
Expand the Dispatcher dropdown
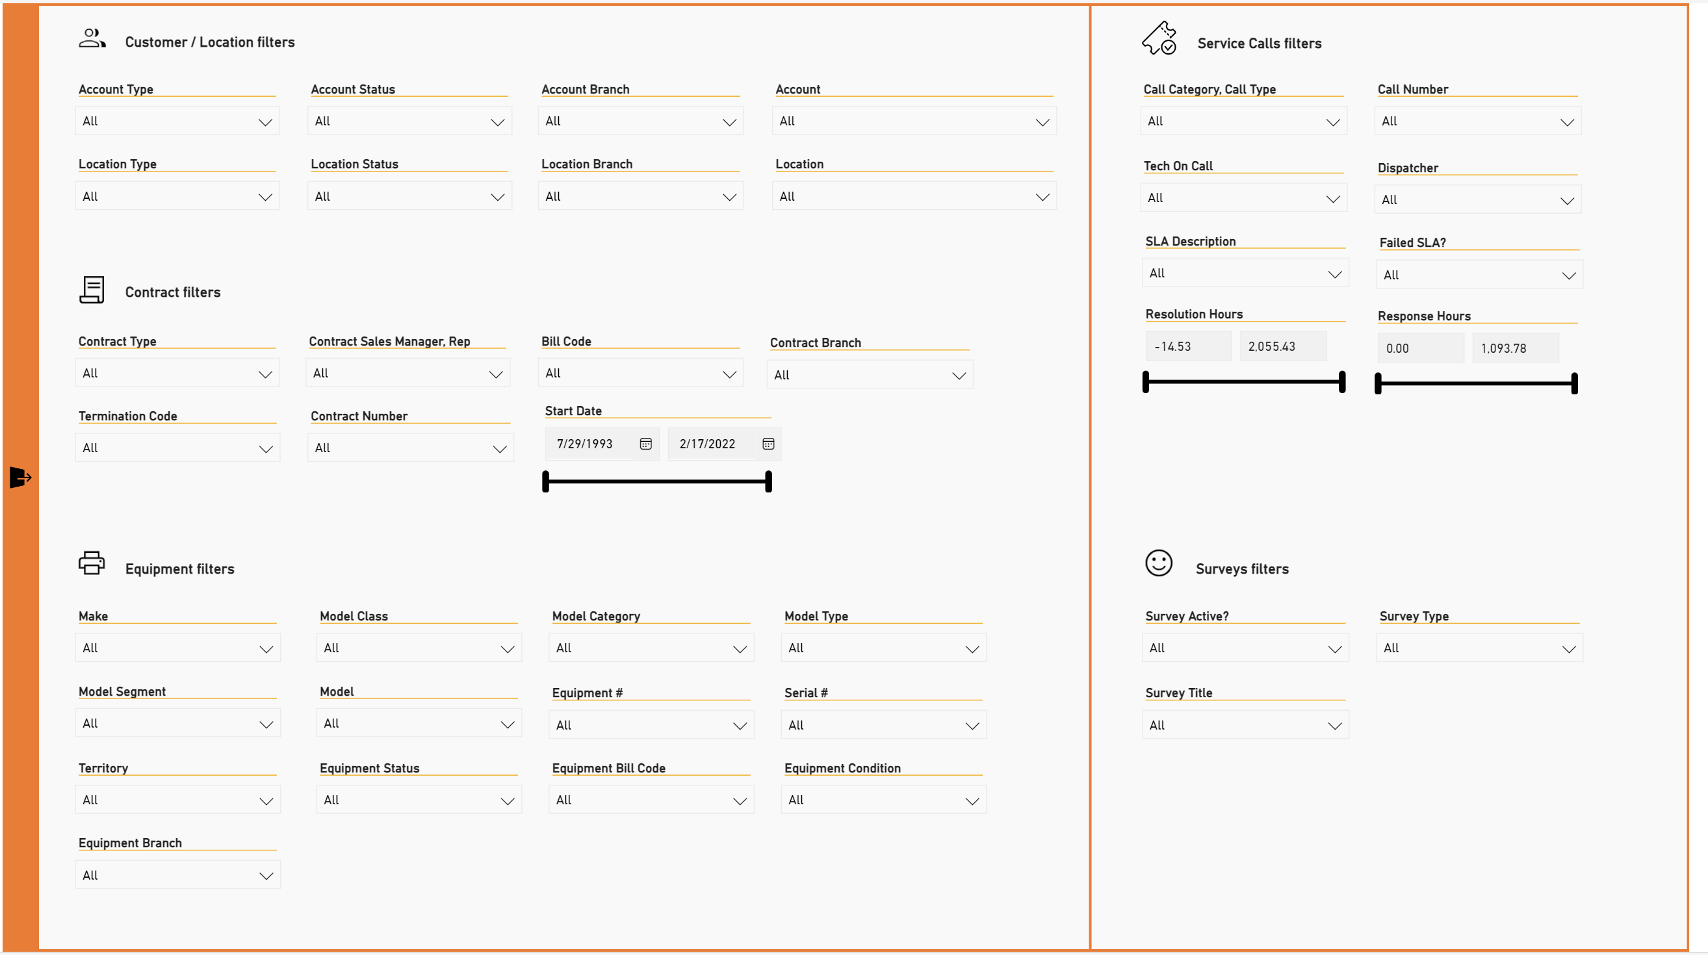pyautogui.click(x=1478, y=200)
